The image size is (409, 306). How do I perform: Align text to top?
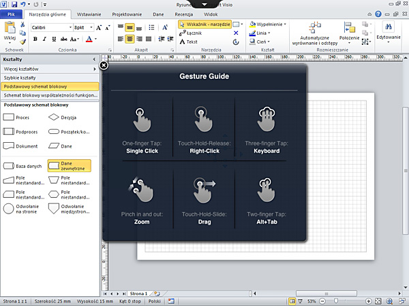(x=121, y=27)
